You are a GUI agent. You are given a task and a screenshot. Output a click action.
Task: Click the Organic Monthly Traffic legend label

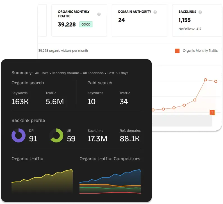[200, 51]
